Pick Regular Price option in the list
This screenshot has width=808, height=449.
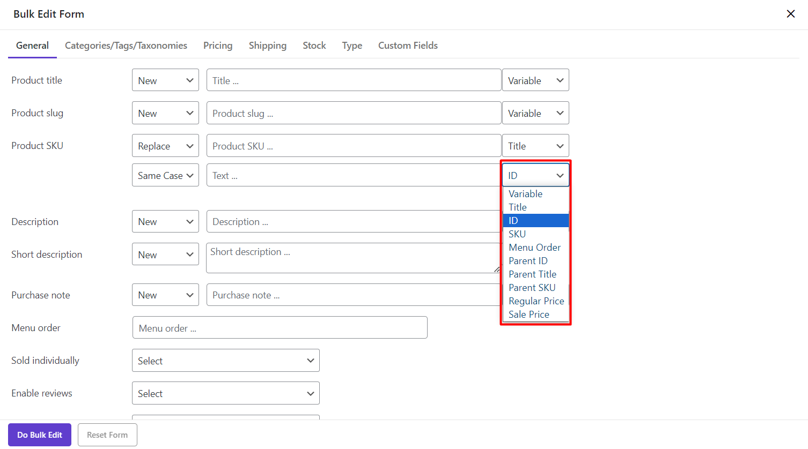(536, 301)
